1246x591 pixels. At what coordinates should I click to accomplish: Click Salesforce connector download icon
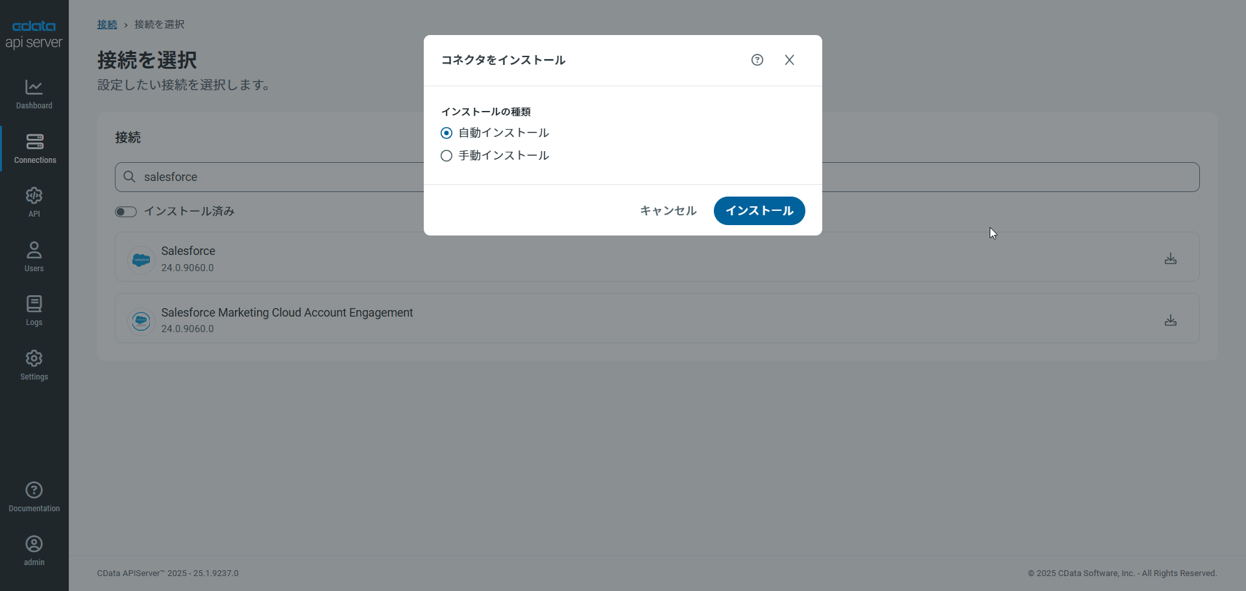click(1170, 258)
